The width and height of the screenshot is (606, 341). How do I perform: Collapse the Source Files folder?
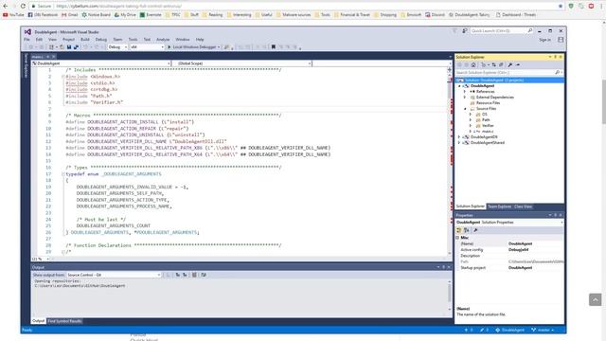pyautogui.click(x=465, y=109)
